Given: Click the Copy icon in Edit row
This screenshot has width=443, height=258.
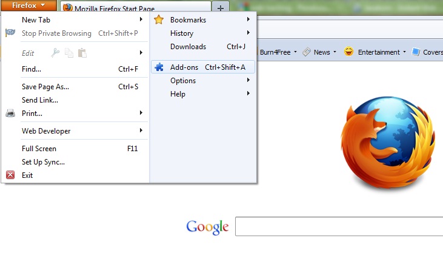Looking at the screenshot, I should pos(69,53).
